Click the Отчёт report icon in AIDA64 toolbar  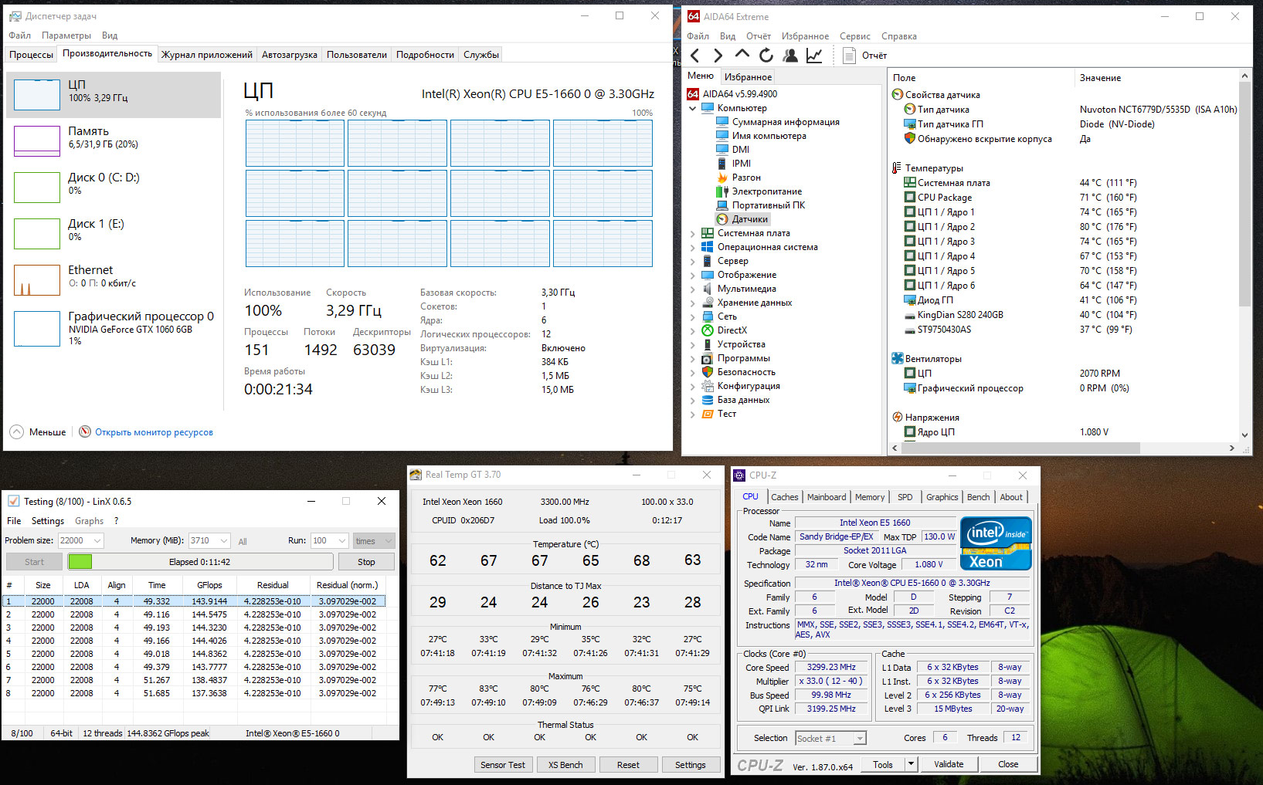point(849,56)
